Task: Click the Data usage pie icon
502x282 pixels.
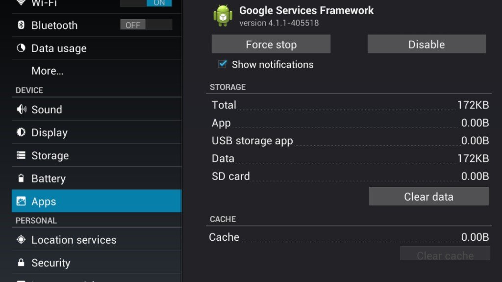Action: 21,48
